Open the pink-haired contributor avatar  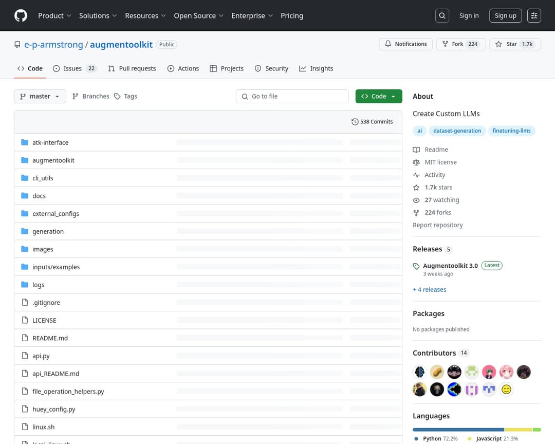pos(507,372)
